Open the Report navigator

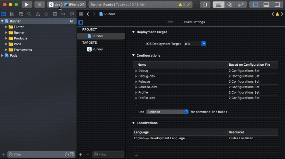72,14
